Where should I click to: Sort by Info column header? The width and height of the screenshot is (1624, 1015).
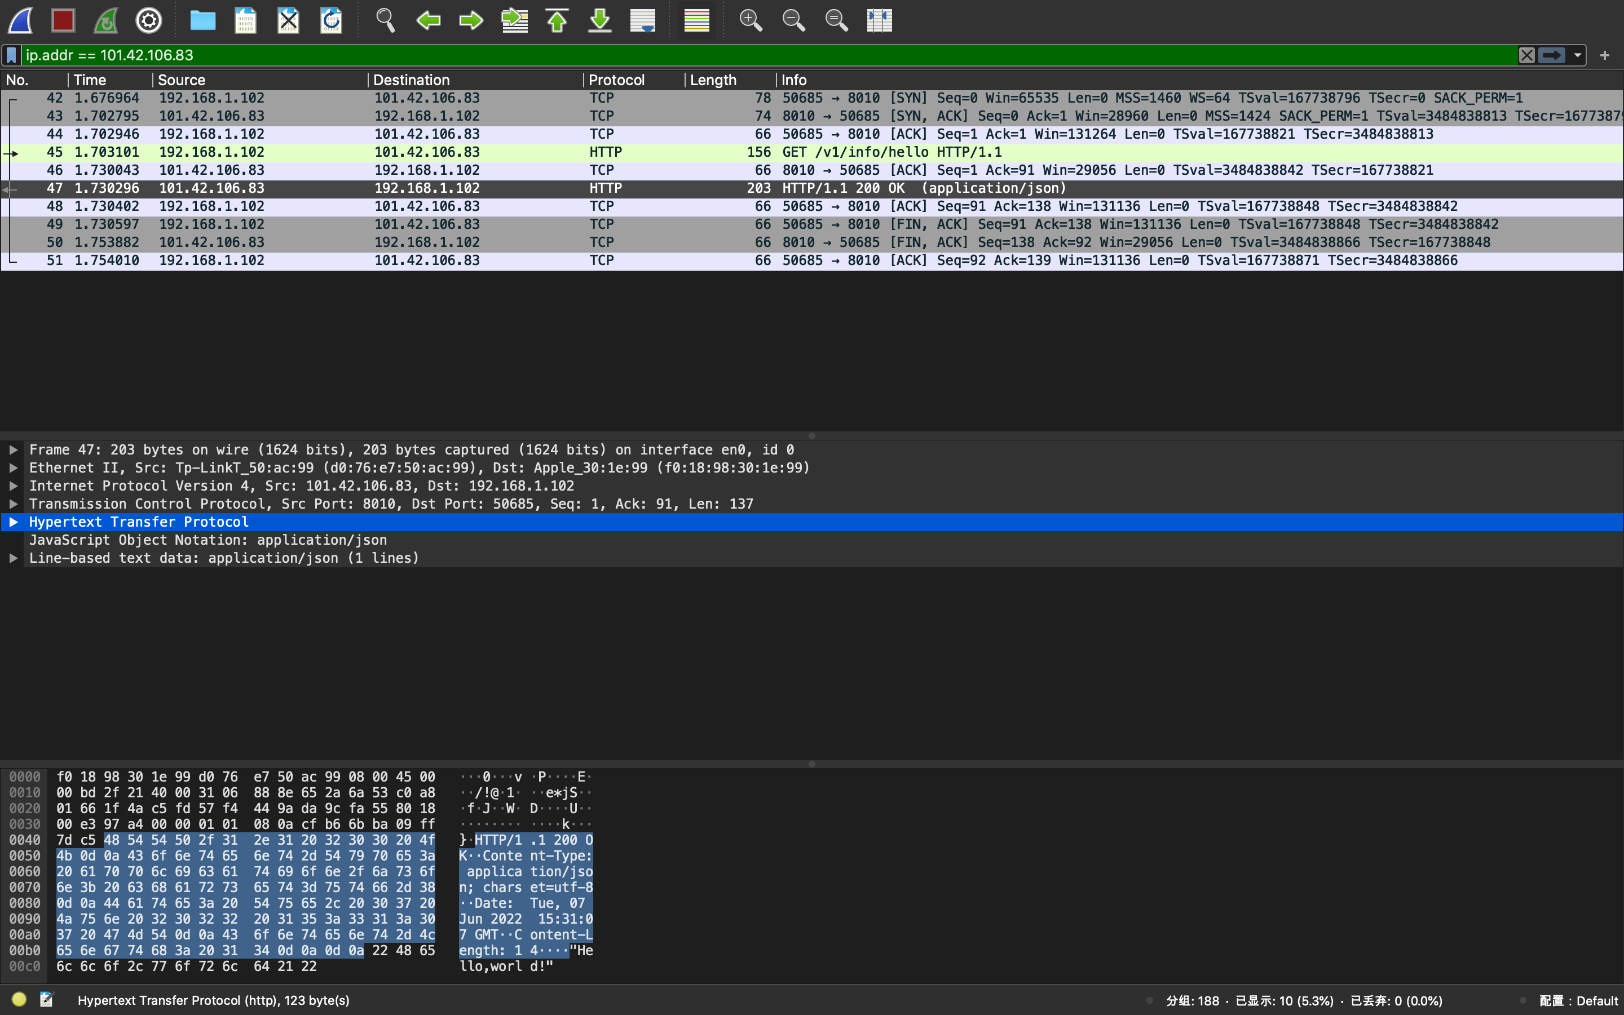[x=1200, y=80]
